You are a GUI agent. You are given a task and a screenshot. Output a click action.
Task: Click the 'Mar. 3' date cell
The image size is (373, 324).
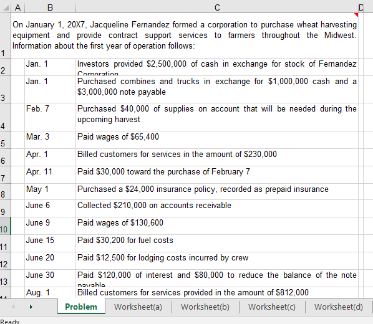[x=50, y=140]
